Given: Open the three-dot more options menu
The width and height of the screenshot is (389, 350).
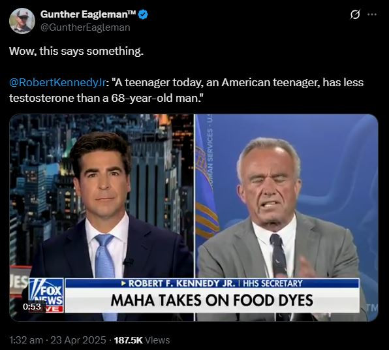Looking at the screenshot, I should click(372, 14).
